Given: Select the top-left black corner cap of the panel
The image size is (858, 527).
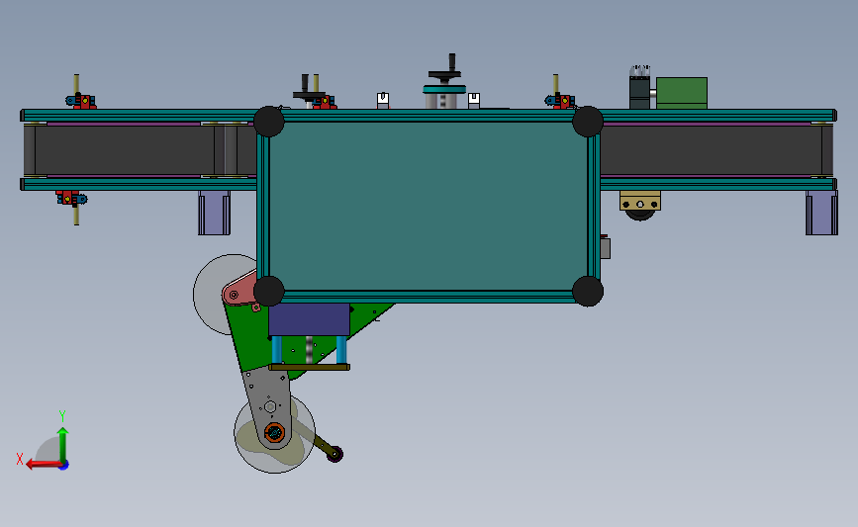Looking at the screenshot, I should (268, 122).
